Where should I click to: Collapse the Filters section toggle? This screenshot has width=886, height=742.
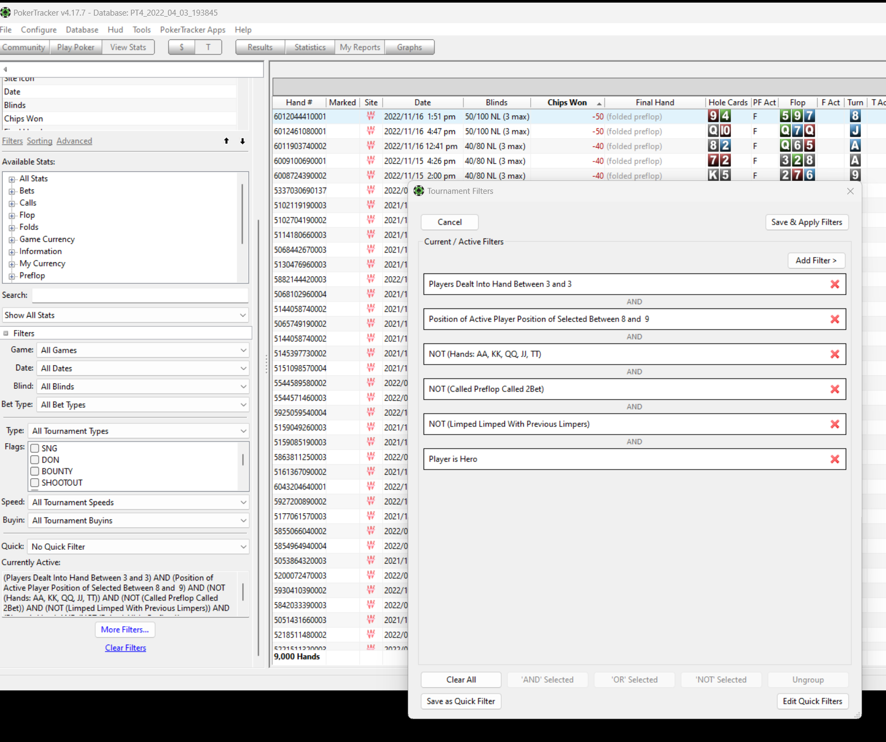pyautogui.click(x=6, y=333)
